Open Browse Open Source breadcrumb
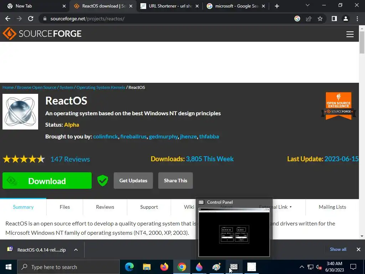Viewport: 365px width, 274px height. (x=37, y=87)
